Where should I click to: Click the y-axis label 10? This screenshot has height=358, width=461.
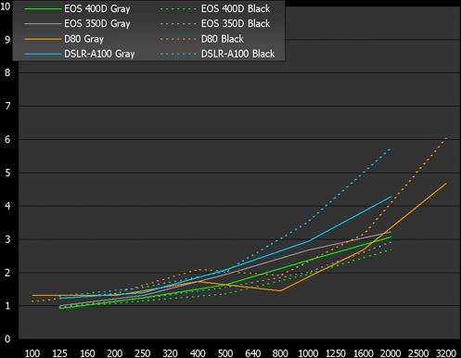click(x=6, y=6)
